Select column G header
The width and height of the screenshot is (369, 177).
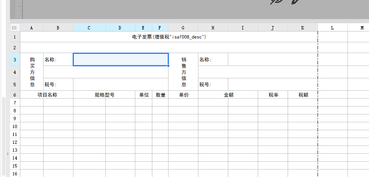click(x=183, y=28)
